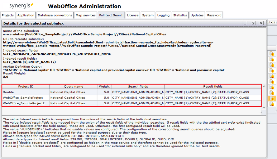Click the indexed search fields value CITY_NAME;GMI_ADMIN
The image size is (277, 159).
pos(57,54)
